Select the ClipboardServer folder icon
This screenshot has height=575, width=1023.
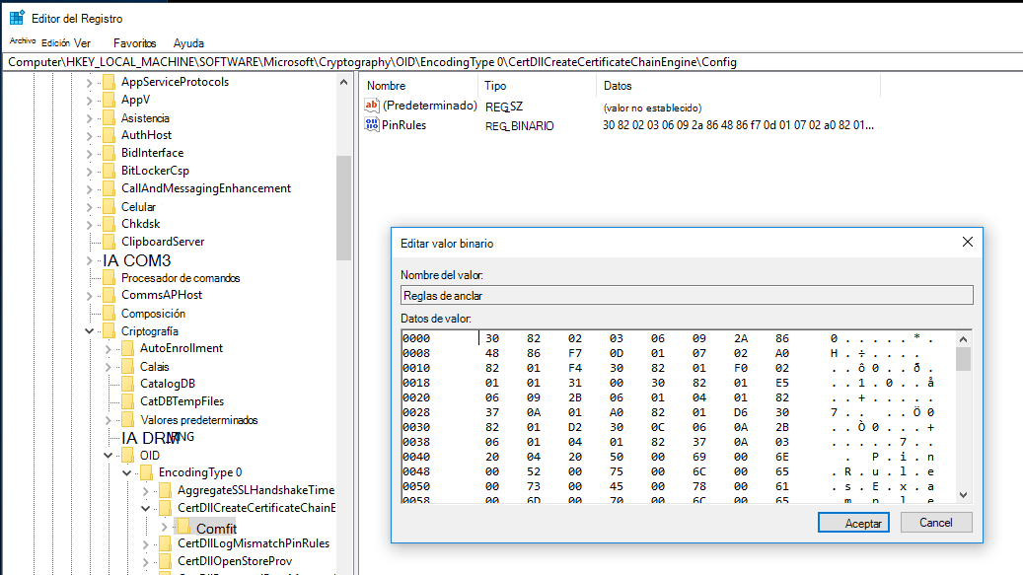click(110, 242)
